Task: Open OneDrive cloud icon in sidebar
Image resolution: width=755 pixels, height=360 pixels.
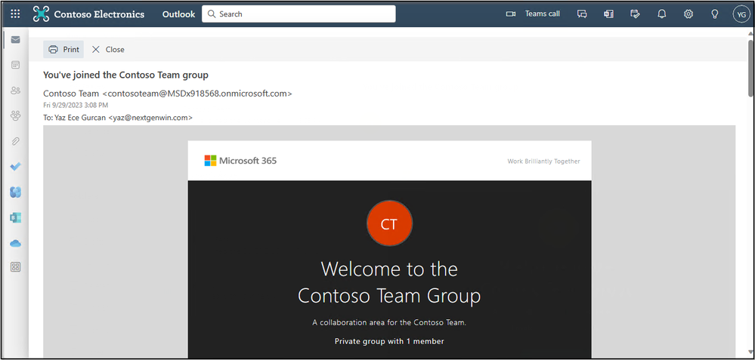Action: tap(15, 243)
